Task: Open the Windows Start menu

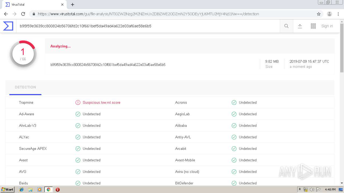Action: pyautogui.click(x=7, y=190)
